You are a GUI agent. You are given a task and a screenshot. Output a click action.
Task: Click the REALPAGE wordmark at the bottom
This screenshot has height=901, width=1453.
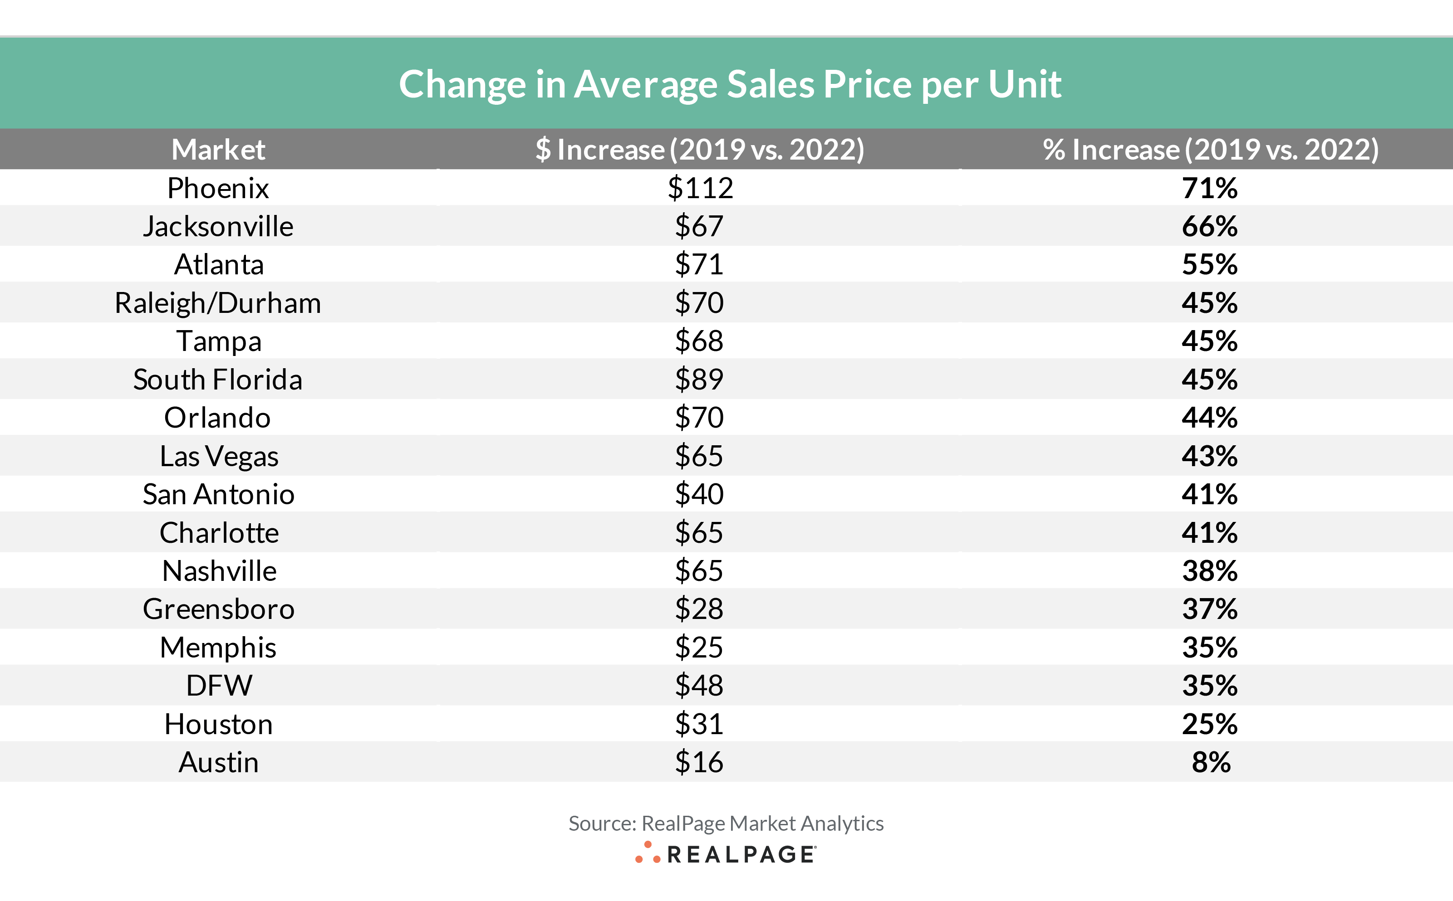click(x=741, y=854)
